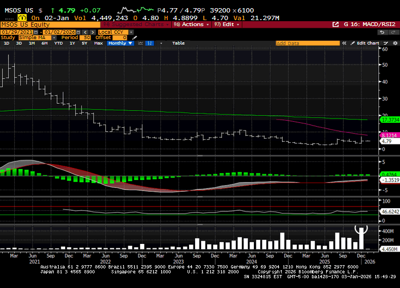The width and height of the screenshot is (400, 288).
Task: Click the MSOS US Equity security field
Action: coord(51,24)
